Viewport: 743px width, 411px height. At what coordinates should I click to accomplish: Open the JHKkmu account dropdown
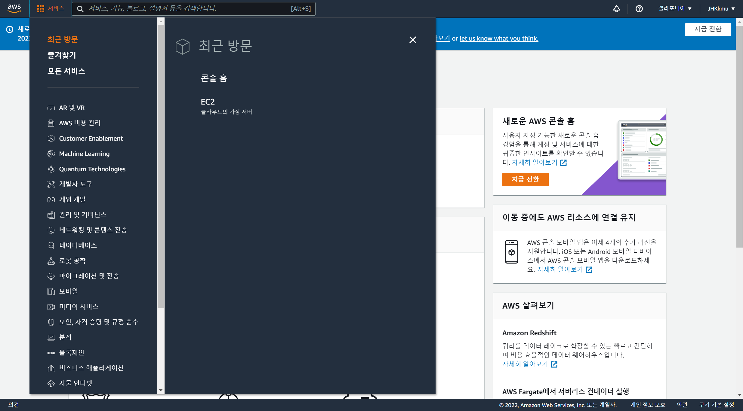click(x=721, y=9)
